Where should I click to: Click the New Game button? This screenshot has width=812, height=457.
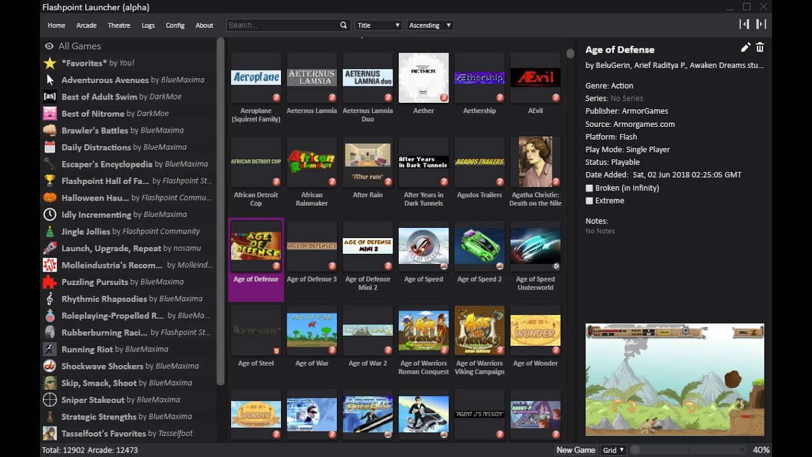click(575, 450)
